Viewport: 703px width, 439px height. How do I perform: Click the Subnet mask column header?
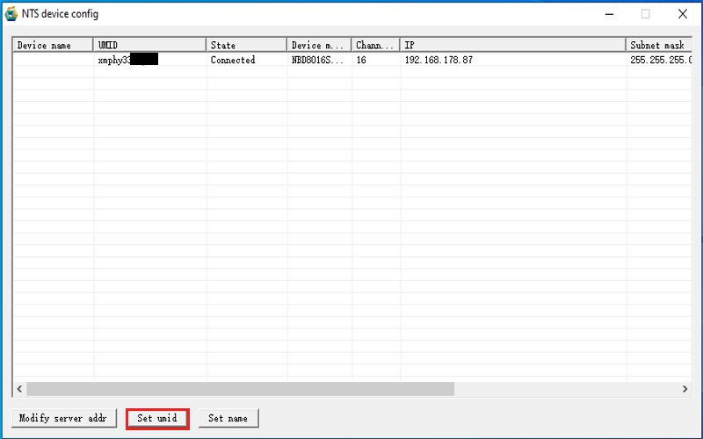tap(657, 45)
